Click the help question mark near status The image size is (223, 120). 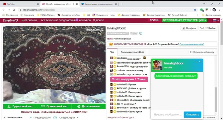pos(141,33)
